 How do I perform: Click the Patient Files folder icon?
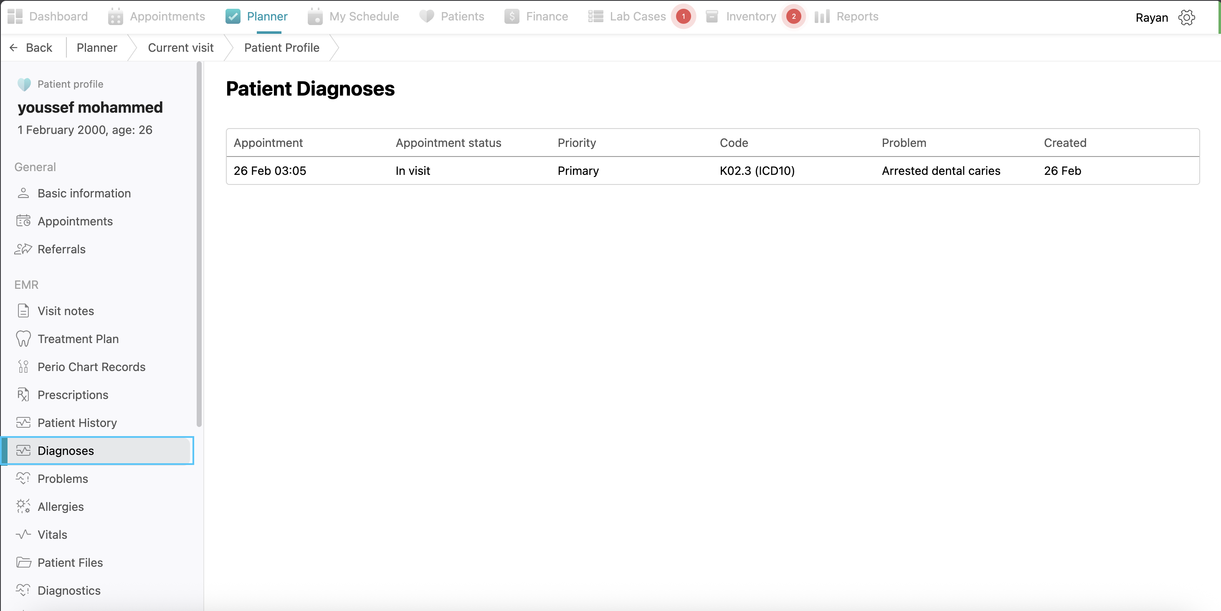[23, 562]
